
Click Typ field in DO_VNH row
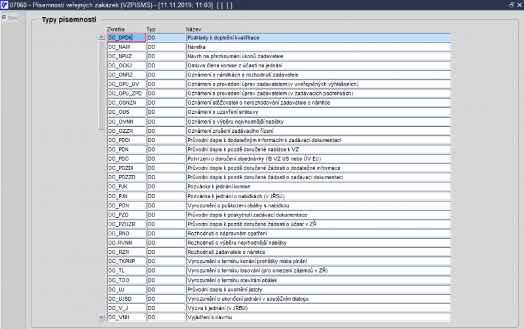click(166, 317)
